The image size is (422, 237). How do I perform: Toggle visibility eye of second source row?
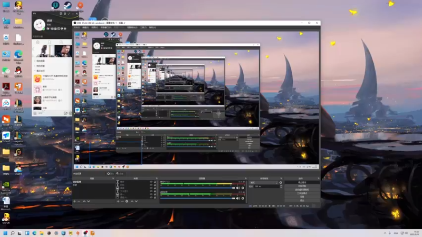pyautogui.click(x=151, y=185)
